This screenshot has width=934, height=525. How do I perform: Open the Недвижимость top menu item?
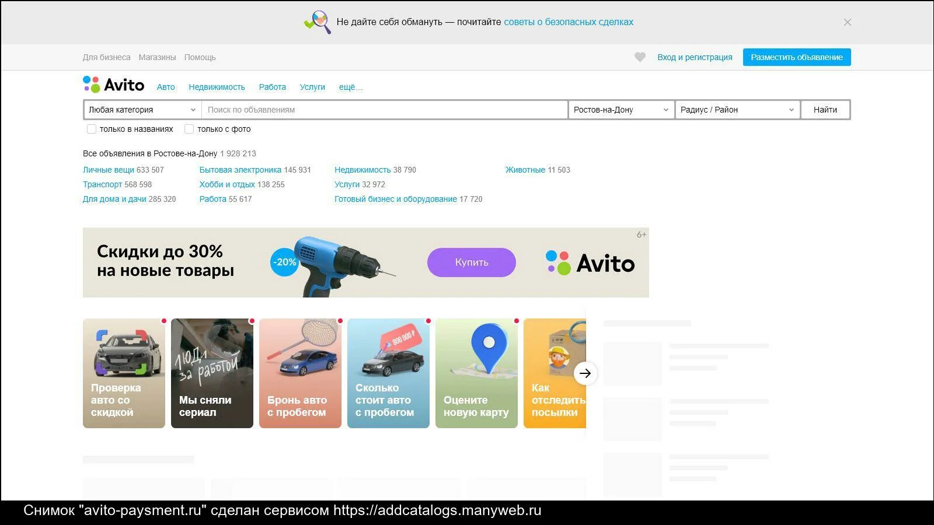click(x=217, y=87)
